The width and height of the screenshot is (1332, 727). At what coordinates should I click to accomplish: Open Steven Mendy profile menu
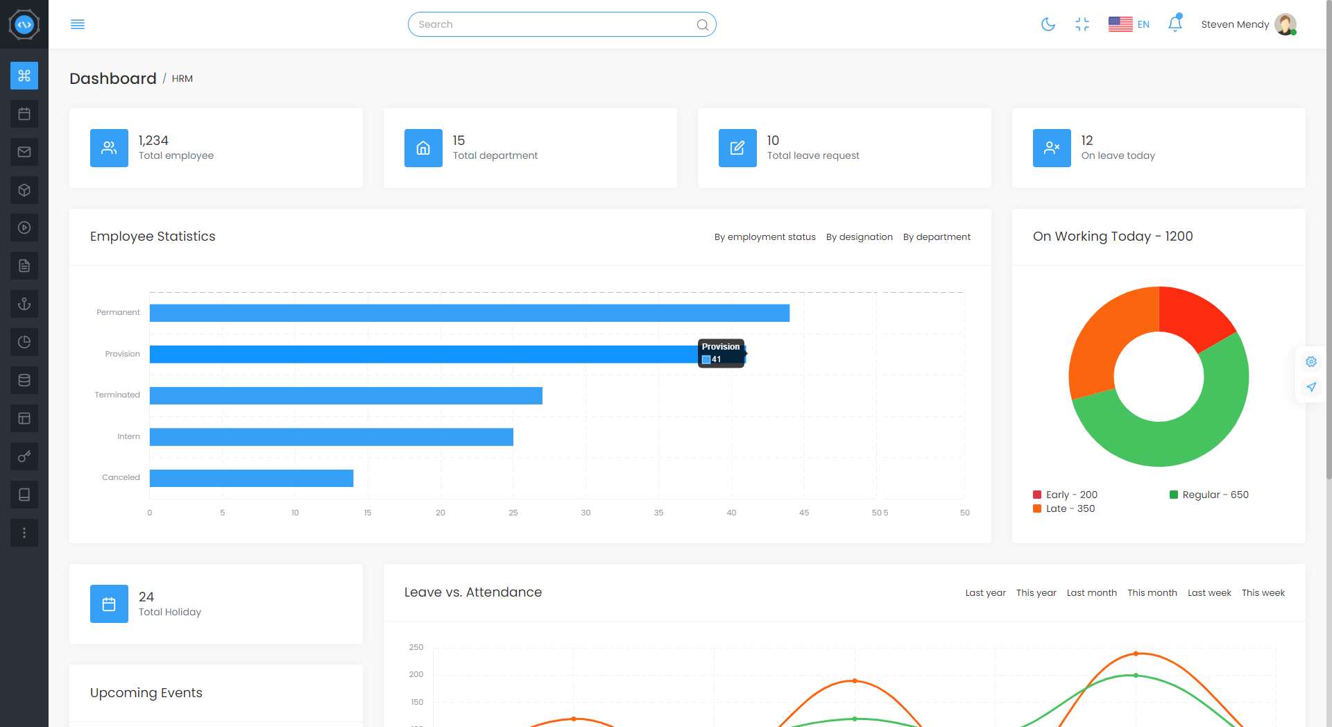[x=1248, y=24]
